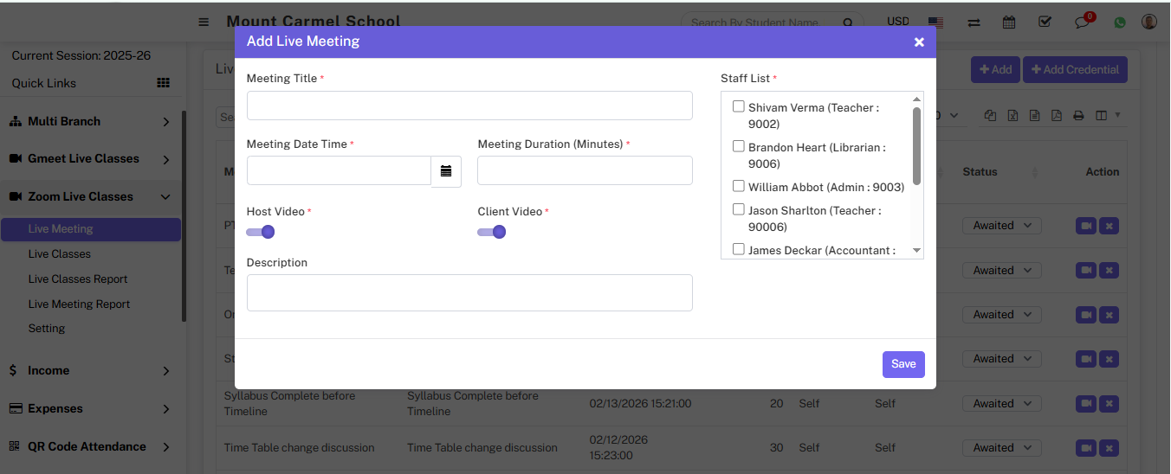Open the calendar icon in top bar
1171x474 pixels.
[1009, 22]
